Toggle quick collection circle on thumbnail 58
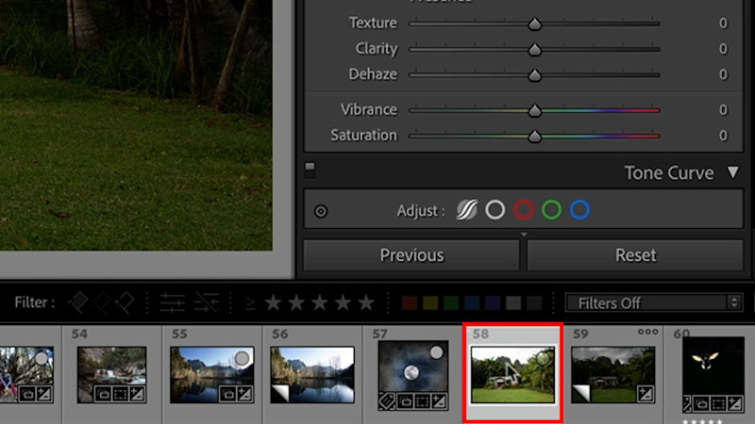This screenshot has height=424, width=755. click(x=544, y=358)
